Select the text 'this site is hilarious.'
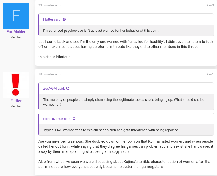This screenshot has height=176, width=217. pyautogui.click(x=55, y=57)
